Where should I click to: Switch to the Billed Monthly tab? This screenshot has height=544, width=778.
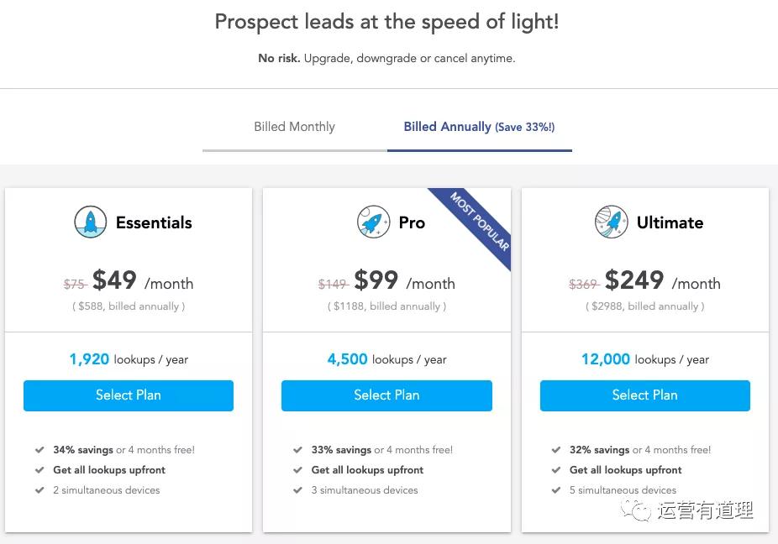click(294, 127)
